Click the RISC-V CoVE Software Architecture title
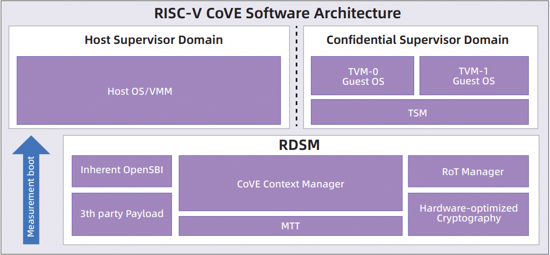 [277, 13]
